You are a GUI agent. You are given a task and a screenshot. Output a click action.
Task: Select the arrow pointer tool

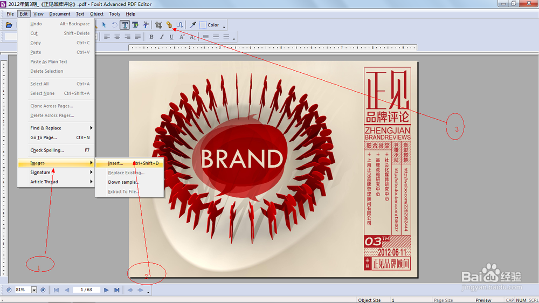[x=104, y=25]
